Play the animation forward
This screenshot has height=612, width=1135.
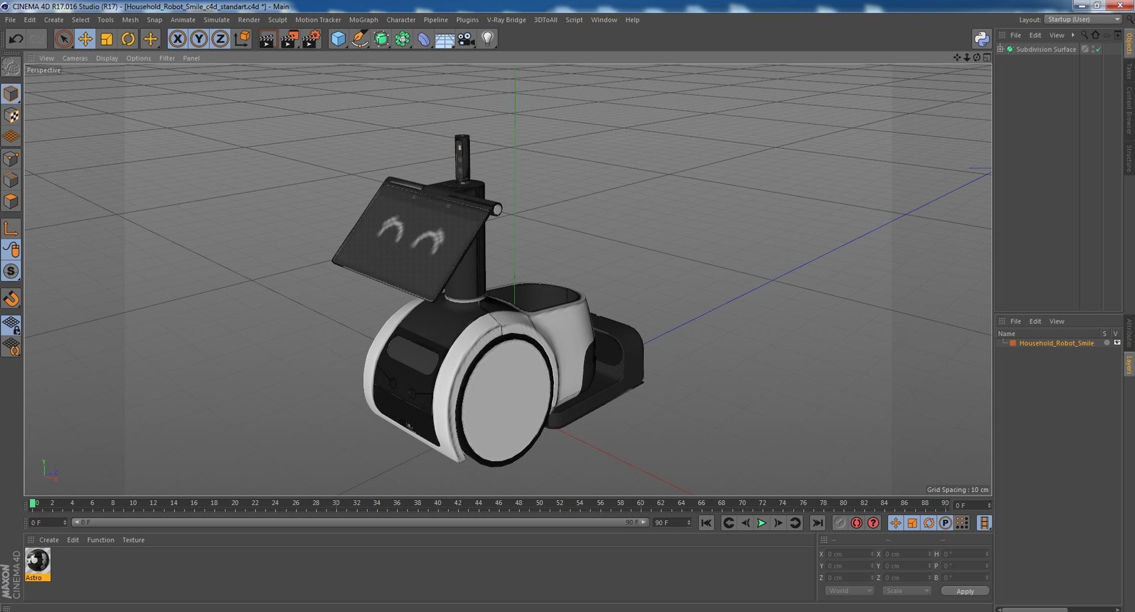pyautogui.click(x=761, y=523)
